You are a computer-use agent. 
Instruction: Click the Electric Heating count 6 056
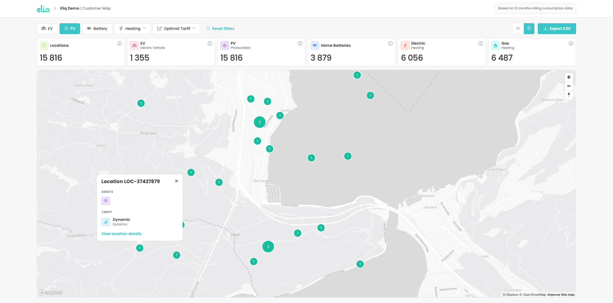(412, 58)
